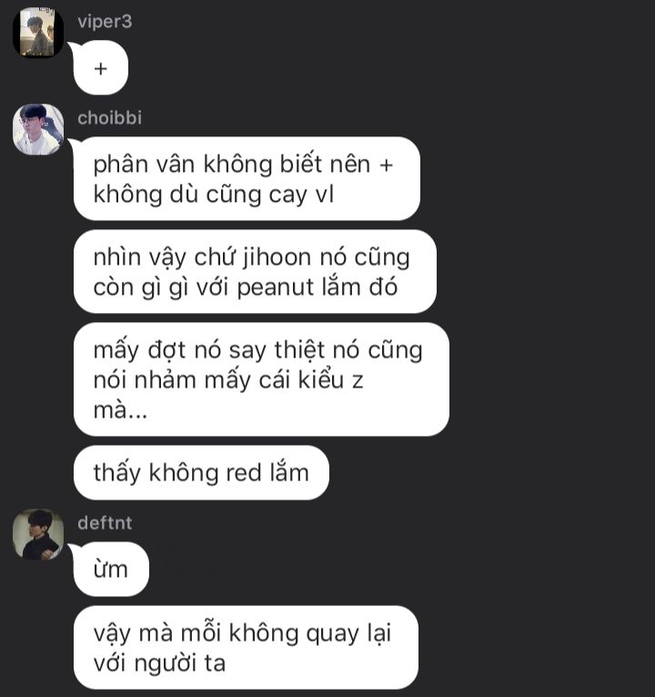Tap the '+' message bubble from viper3
The height and width of the screenshot is (697, 655).
(101, 67)
